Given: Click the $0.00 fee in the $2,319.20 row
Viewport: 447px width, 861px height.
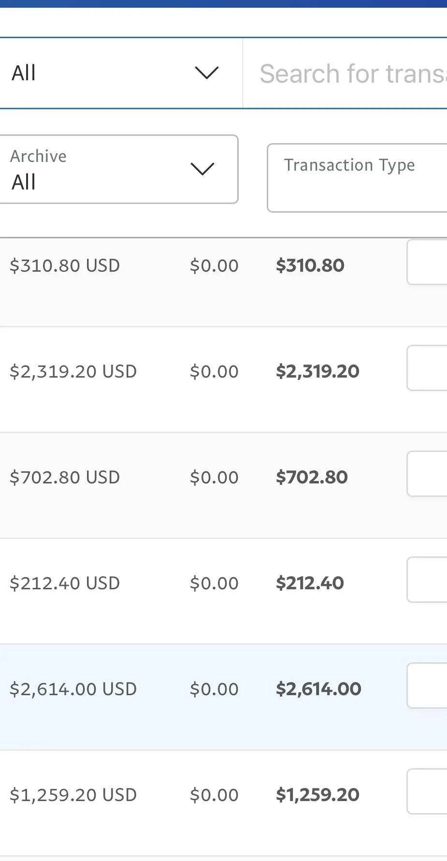Looking at the screenshot, I should [214, 371].
